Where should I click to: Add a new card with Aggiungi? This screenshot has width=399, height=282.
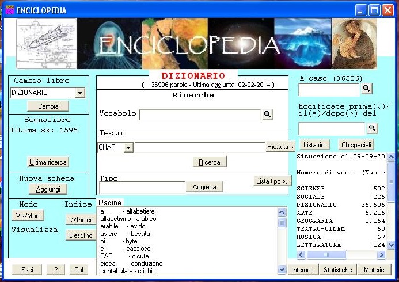click(x=48, y=189)
